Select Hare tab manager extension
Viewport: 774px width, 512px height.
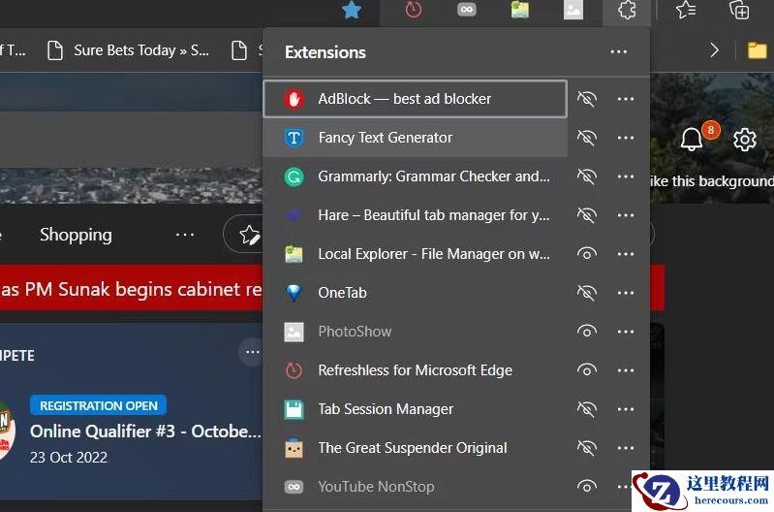click(416, 215)
